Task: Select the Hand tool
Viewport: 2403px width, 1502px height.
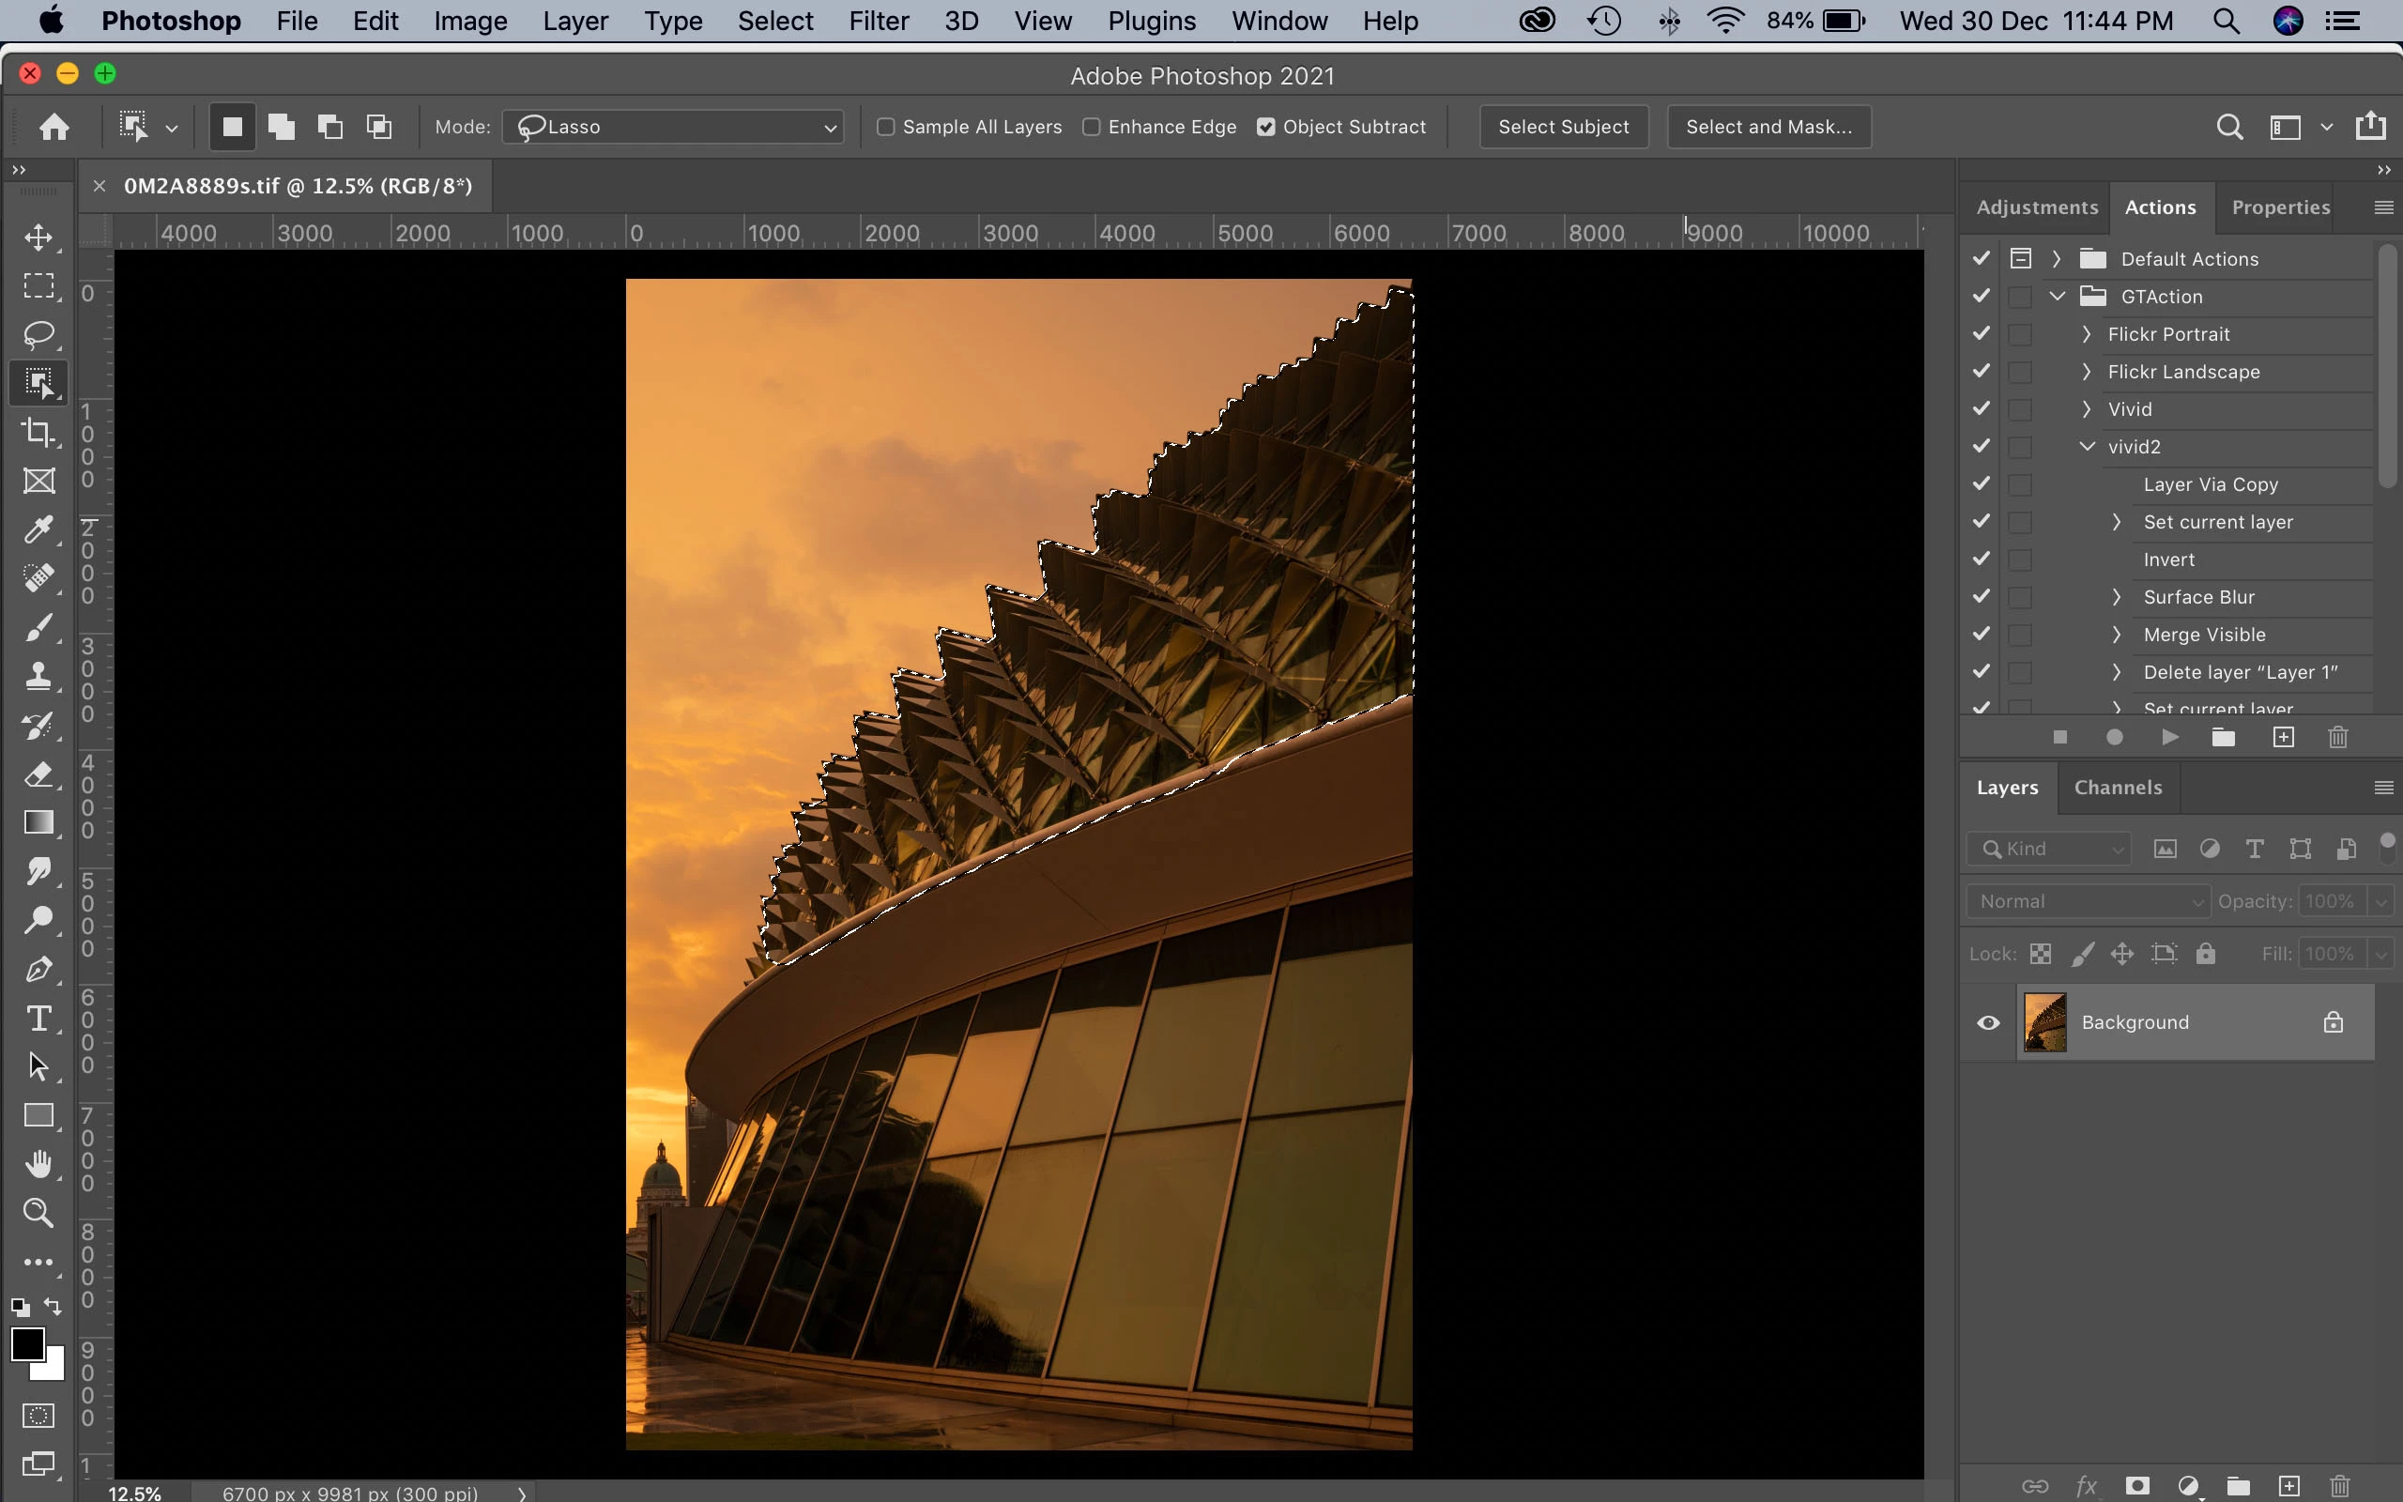Action: (38, 1163)
